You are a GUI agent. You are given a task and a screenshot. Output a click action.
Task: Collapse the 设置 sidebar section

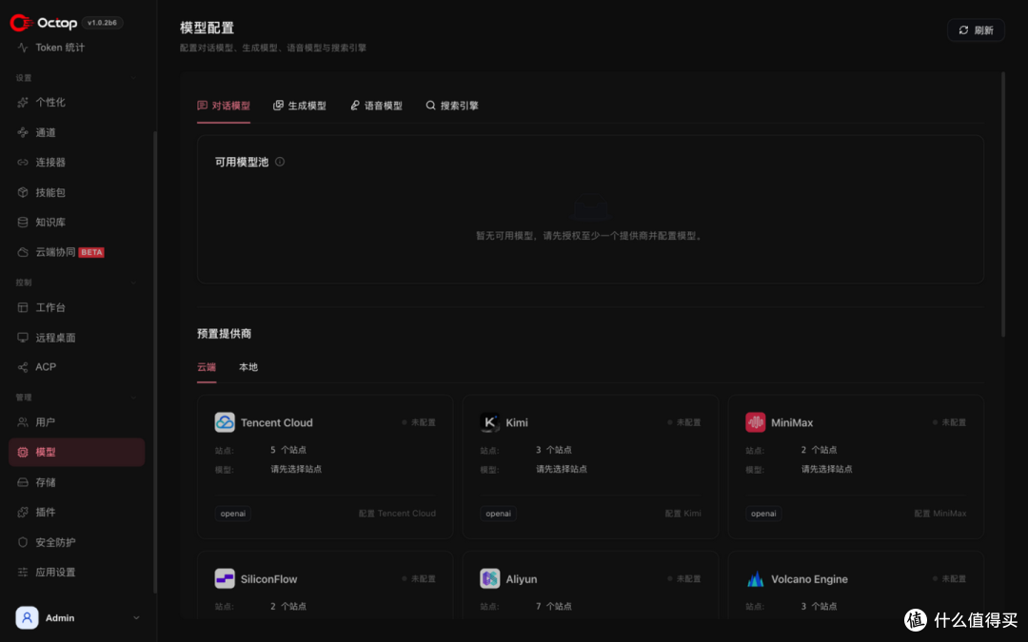[x=134, y=78]
